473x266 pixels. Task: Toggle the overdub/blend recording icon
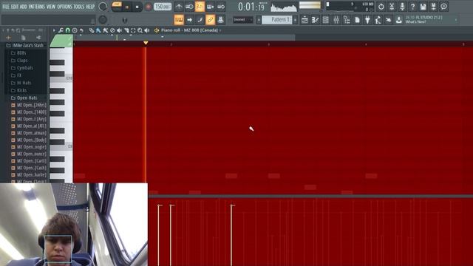(x=210, y=7)
